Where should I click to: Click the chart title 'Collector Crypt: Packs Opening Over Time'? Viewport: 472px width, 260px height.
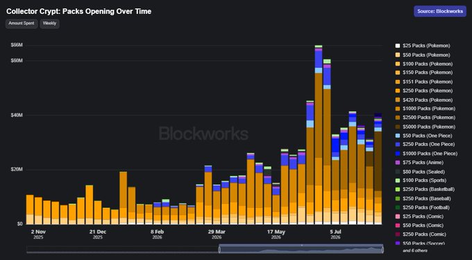click(x=79, y=11)
